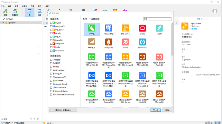Pick the SQL Server connection type icon
Screen dimensions: 222x124
pos(125,28)
